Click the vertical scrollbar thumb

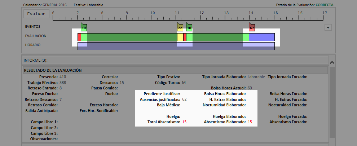coord(332,102)
